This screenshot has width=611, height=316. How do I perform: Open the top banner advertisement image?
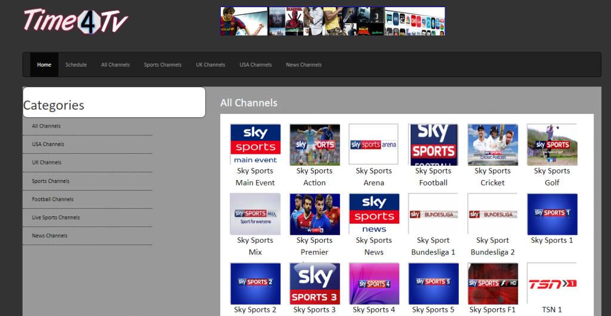tap(333, 21)
